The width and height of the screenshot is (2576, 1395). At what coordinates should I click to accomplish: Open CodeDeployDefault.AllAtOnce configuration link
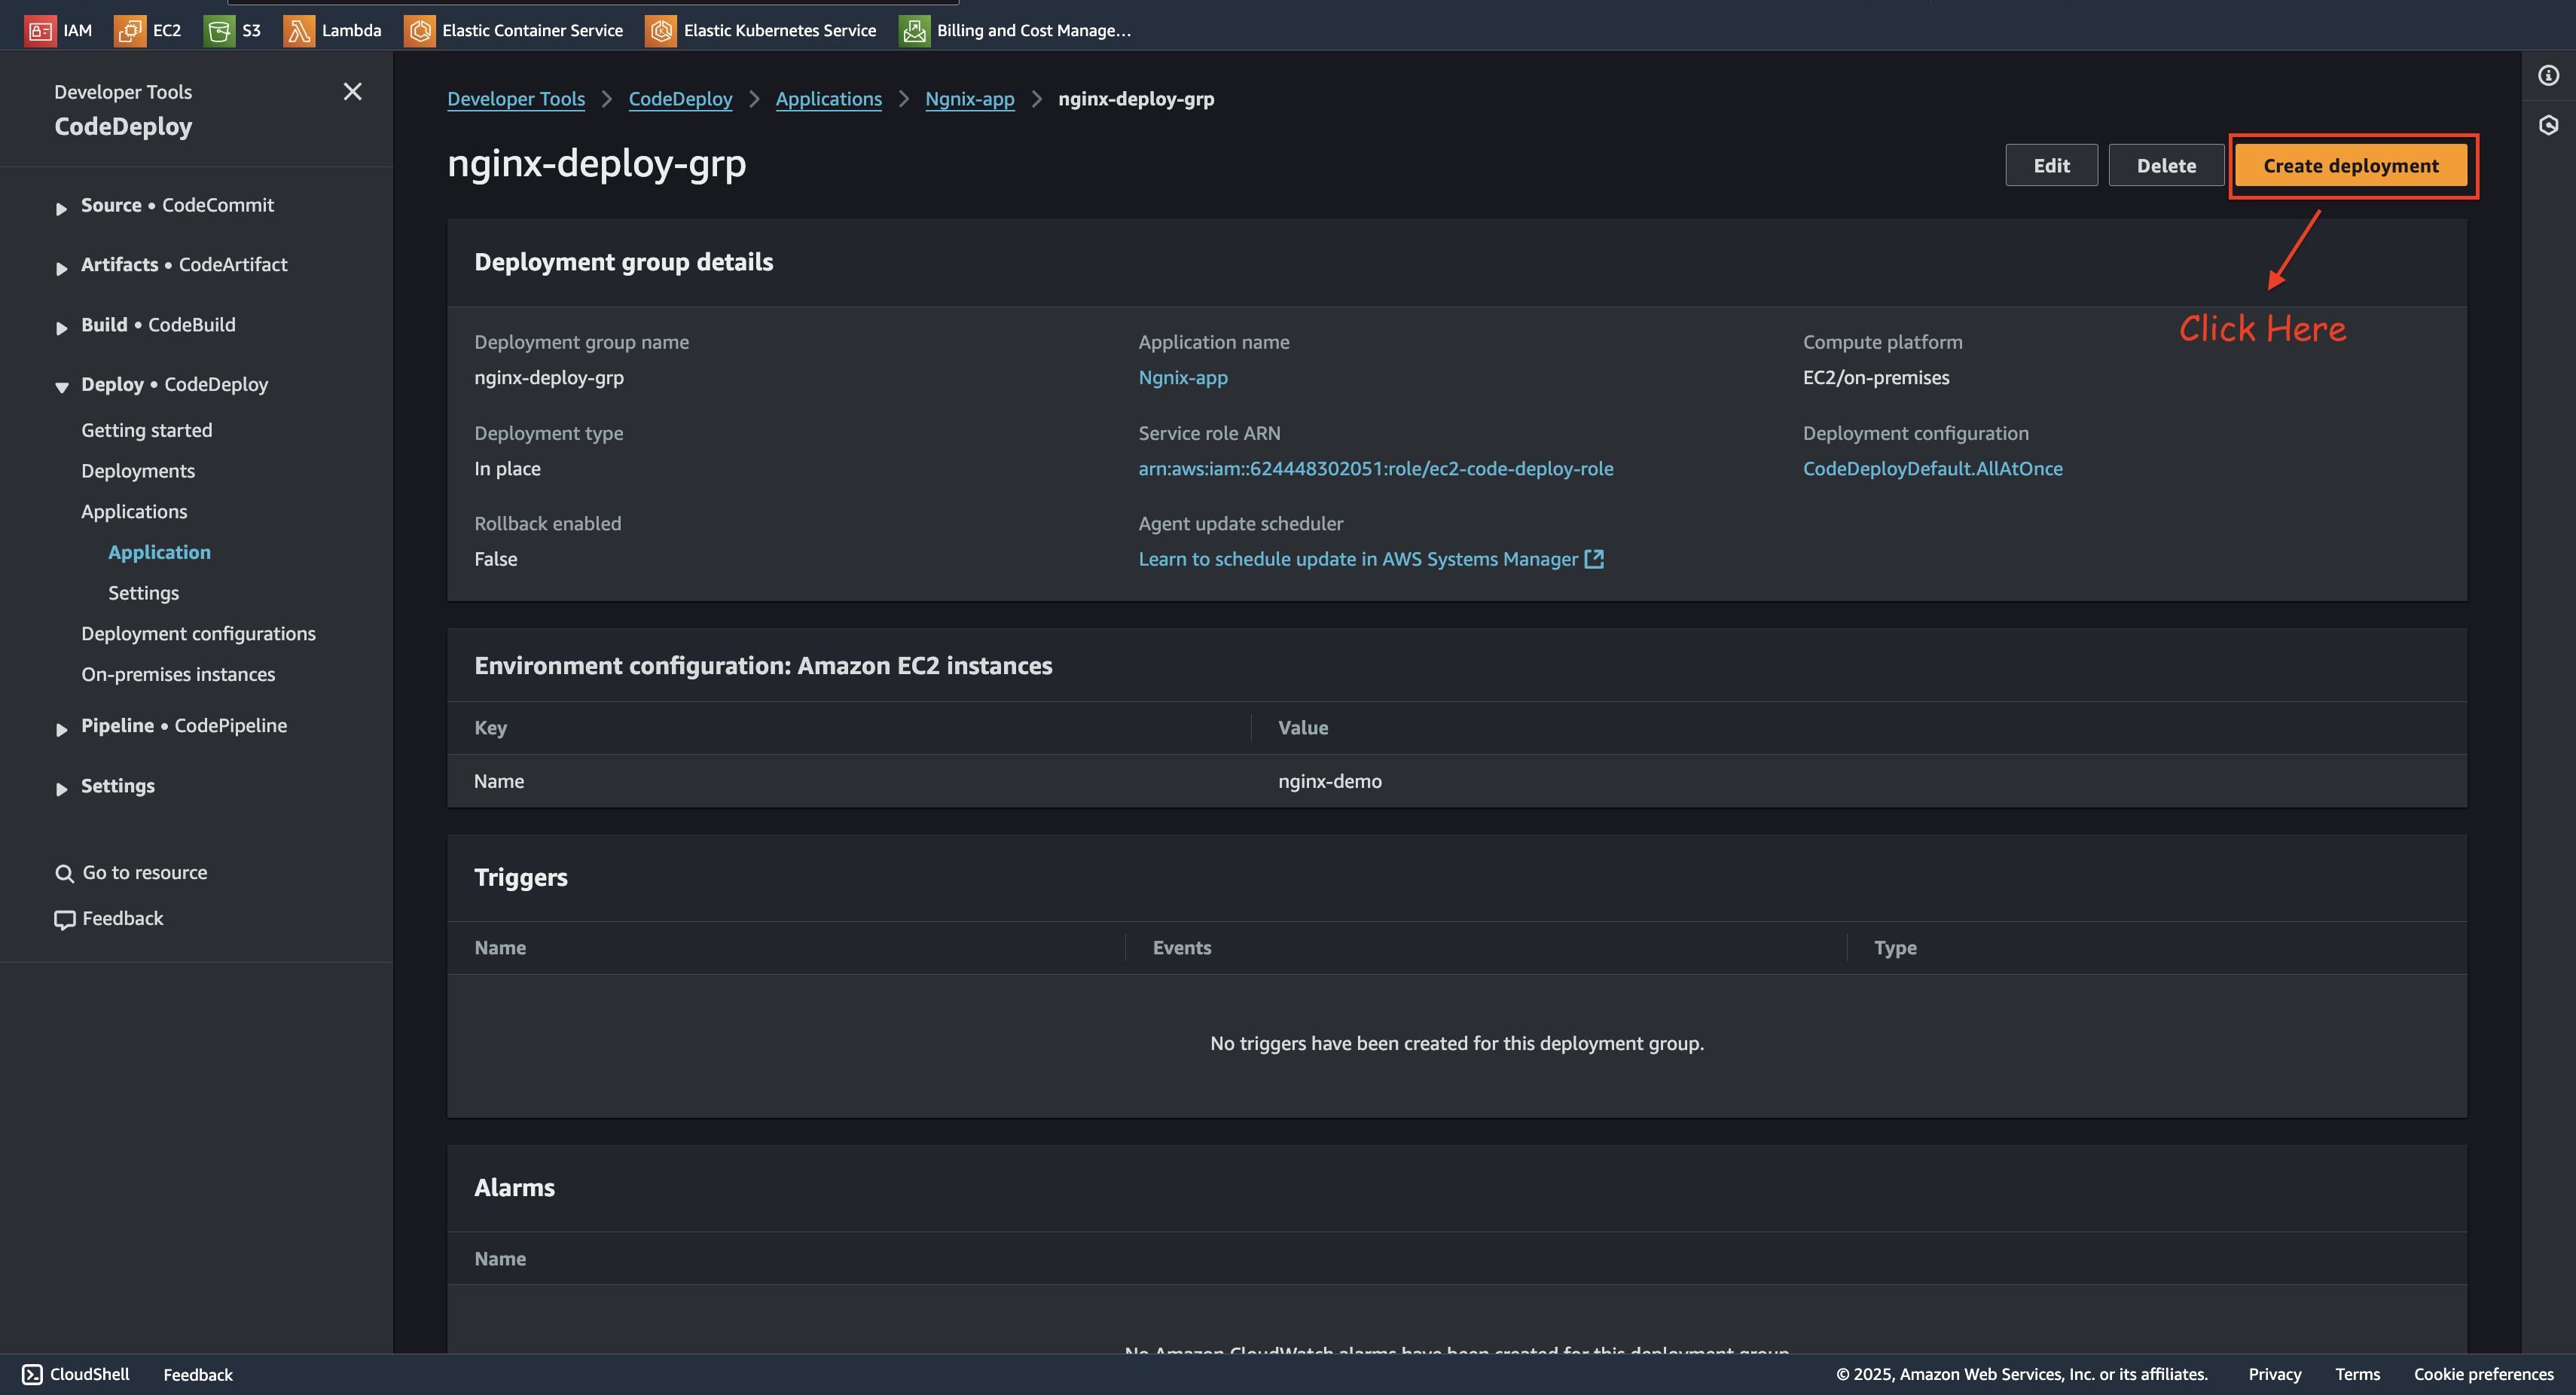(x=1932, y=469)
